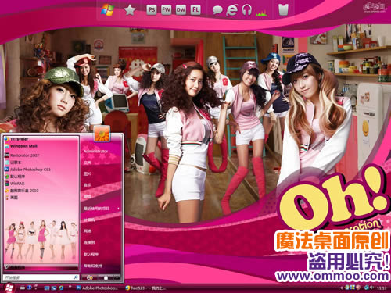The image size is (391, 293).
Task: Click the Start menu lock button
Action: click(x=106, y=278)
